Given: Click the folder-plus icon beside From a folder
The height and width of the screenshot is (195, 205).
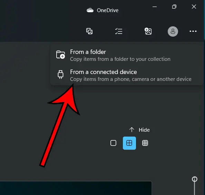Looking at the screenshot, I should tap(60, 55).
